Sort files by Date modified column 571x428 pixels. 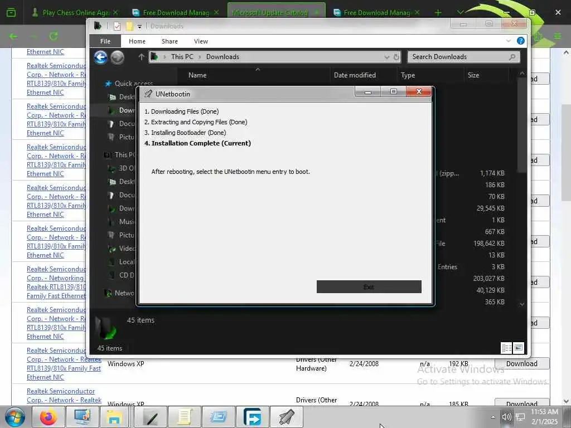[355, 75]
